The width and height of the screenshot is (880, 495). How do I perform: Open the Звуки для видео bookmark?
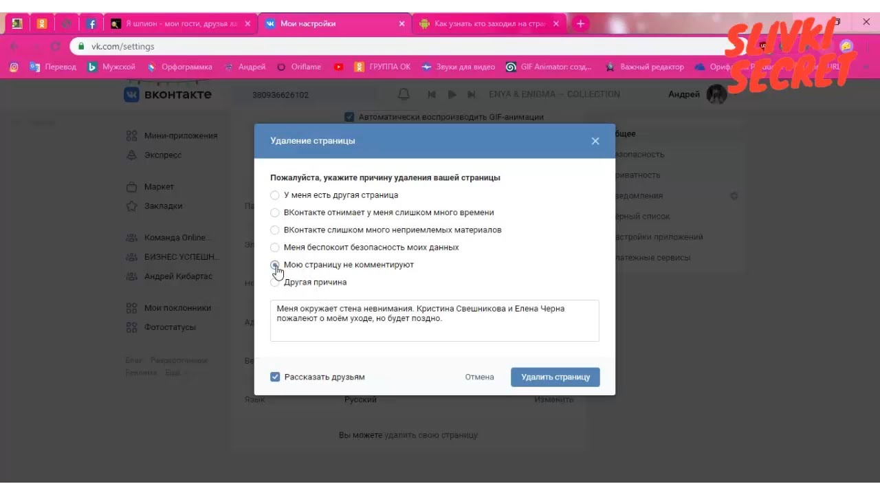click(x=458, y=67)
